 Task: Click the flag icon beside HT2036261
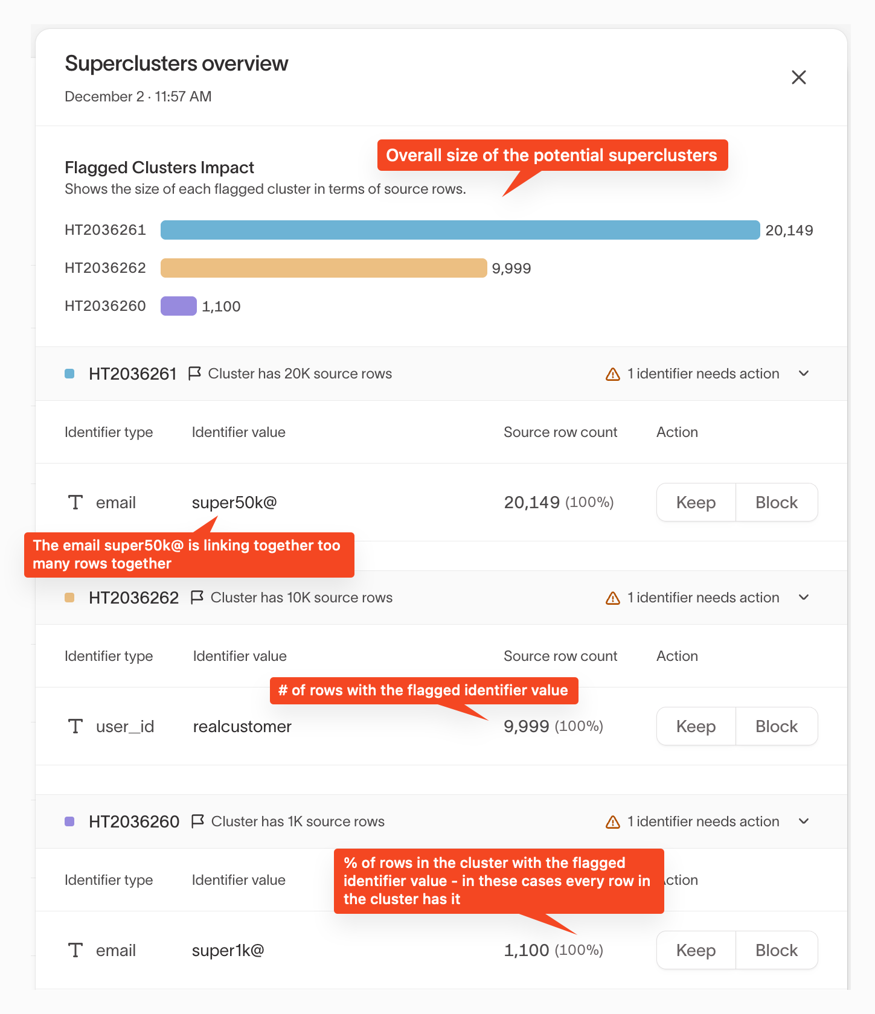(x=194, y=374)
